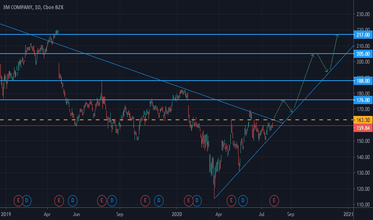Open the dividend D marker above the 2020 year label

(x=197, y=201)
